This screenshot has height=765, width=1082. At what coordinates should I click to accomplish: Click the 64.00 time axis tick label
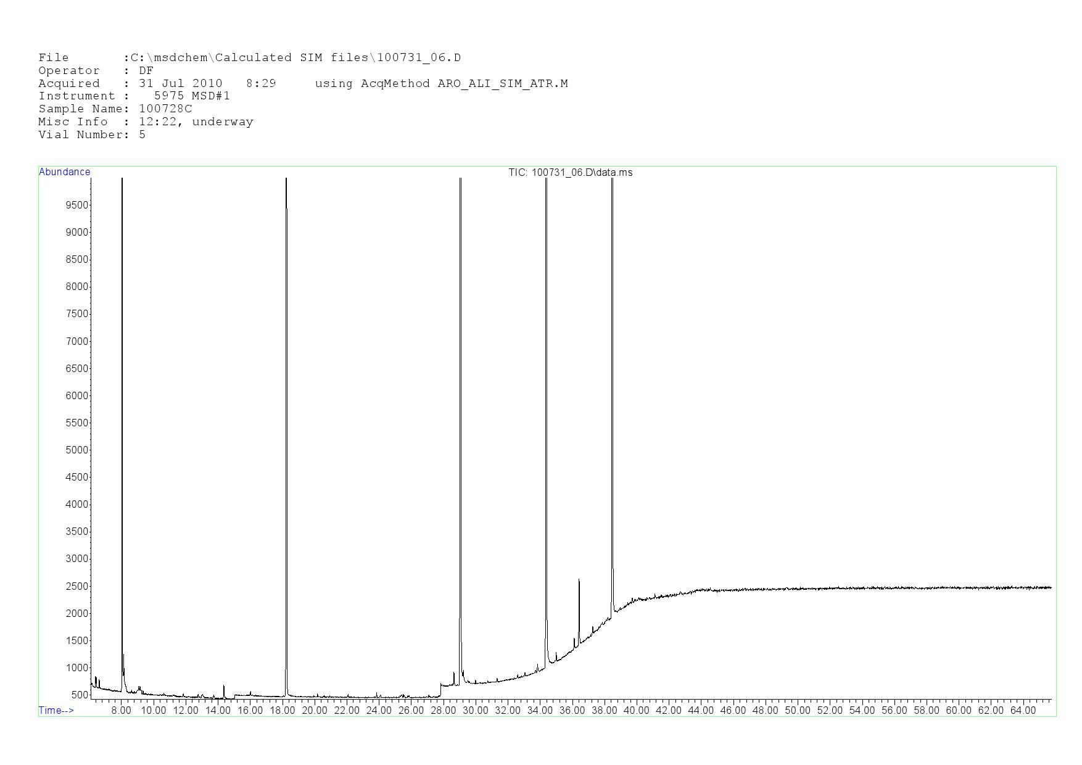1023,710
